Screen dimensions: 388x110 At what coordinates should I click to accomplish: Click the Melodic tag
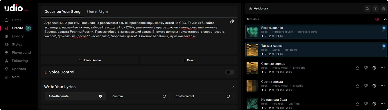tap(298, 86)
